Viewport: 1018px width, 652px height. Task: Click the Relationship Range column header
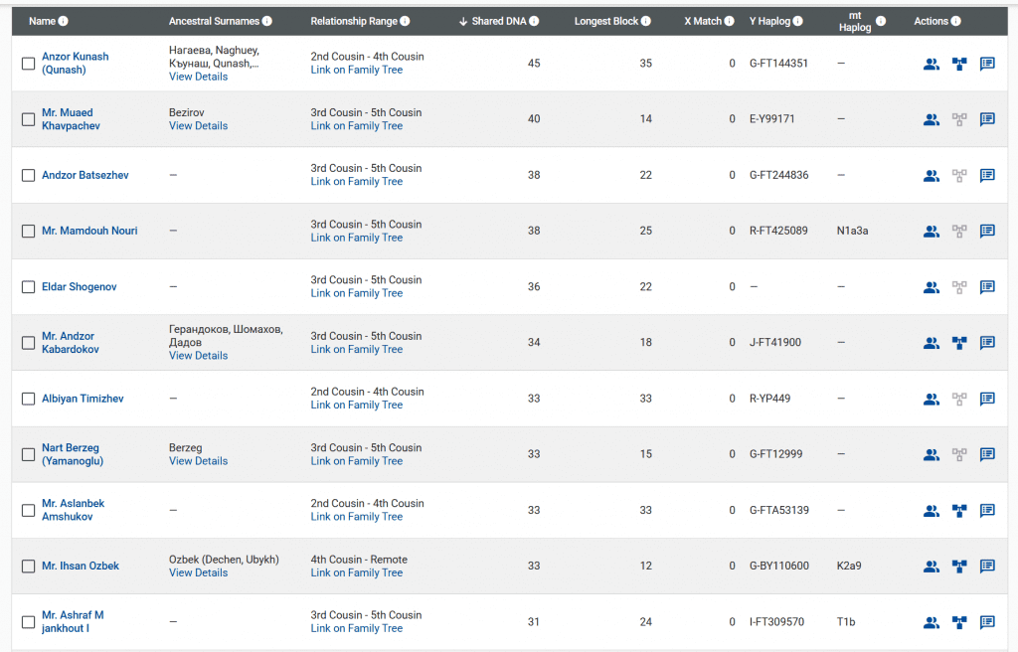coord(353,21)
